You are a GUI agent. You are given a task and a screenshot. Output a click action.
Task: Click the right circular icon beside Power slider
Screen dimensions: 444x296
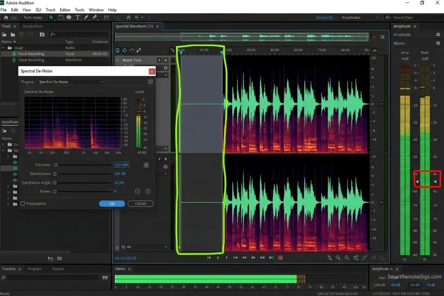(x=148, y=191)
